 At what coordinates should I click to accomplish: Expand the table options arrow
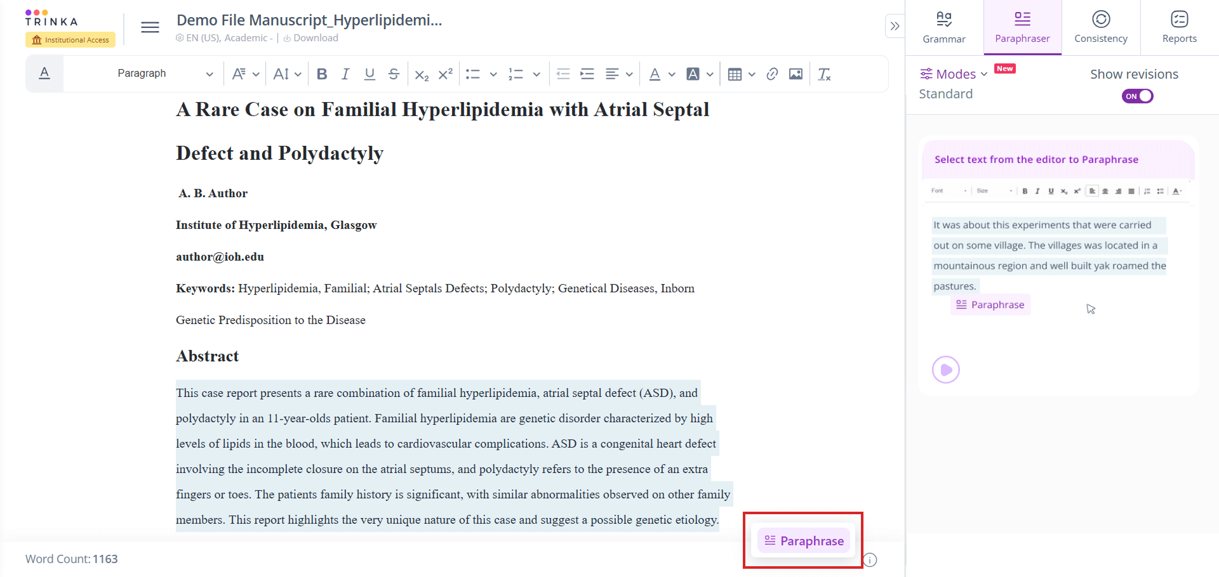pyautogui.click(x=752, y=74)
